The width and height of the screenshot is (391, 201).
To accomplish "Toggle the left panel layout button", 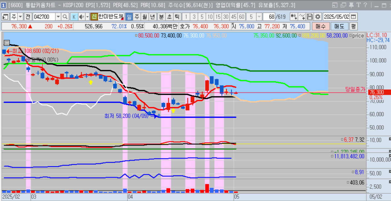I will tap(6, 17).
